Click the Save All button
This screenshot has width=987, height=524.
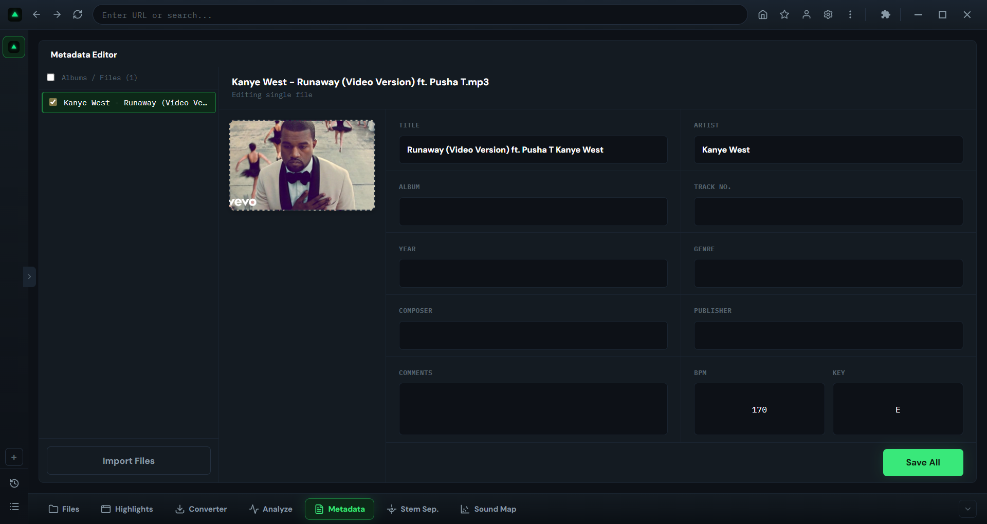click(x=923, y=462)
